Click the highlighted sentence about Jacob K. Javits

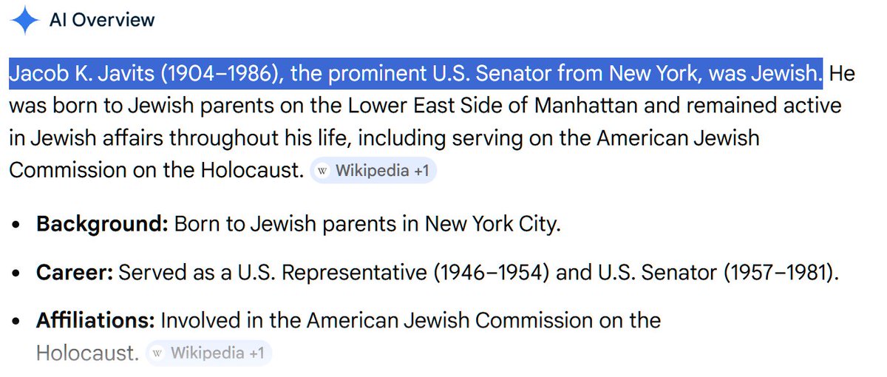tap(416, 73)
